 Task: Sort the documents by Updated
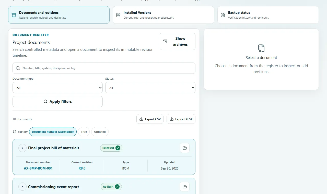tap(100, 132)
